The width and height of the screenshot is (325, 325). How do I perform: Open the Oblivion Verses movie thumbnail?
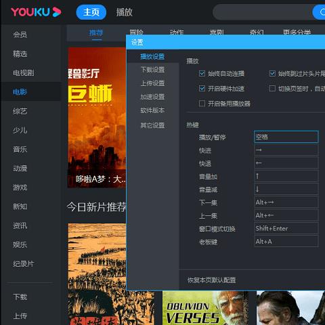click(205, 308)
